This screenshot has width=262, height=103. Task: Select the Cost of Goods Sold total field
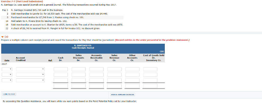pos(150,86)
